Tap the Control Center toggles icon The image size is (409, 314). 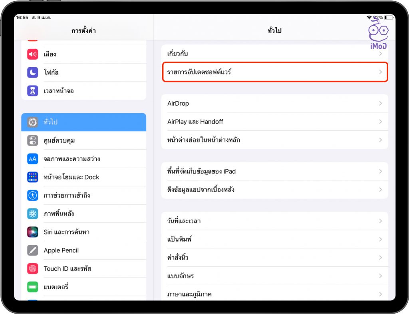point(32,140)
